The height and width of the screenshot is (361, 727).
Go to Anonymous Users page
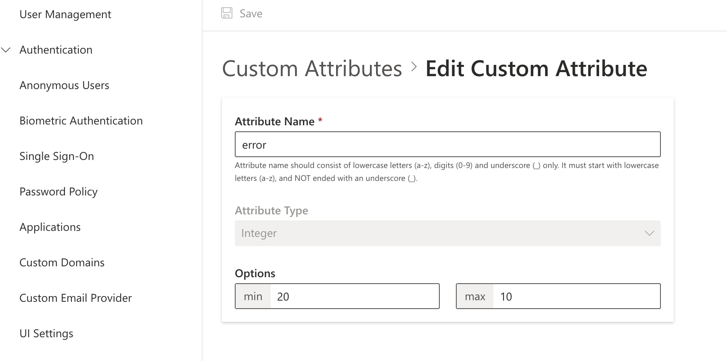[x=65, y=85]
